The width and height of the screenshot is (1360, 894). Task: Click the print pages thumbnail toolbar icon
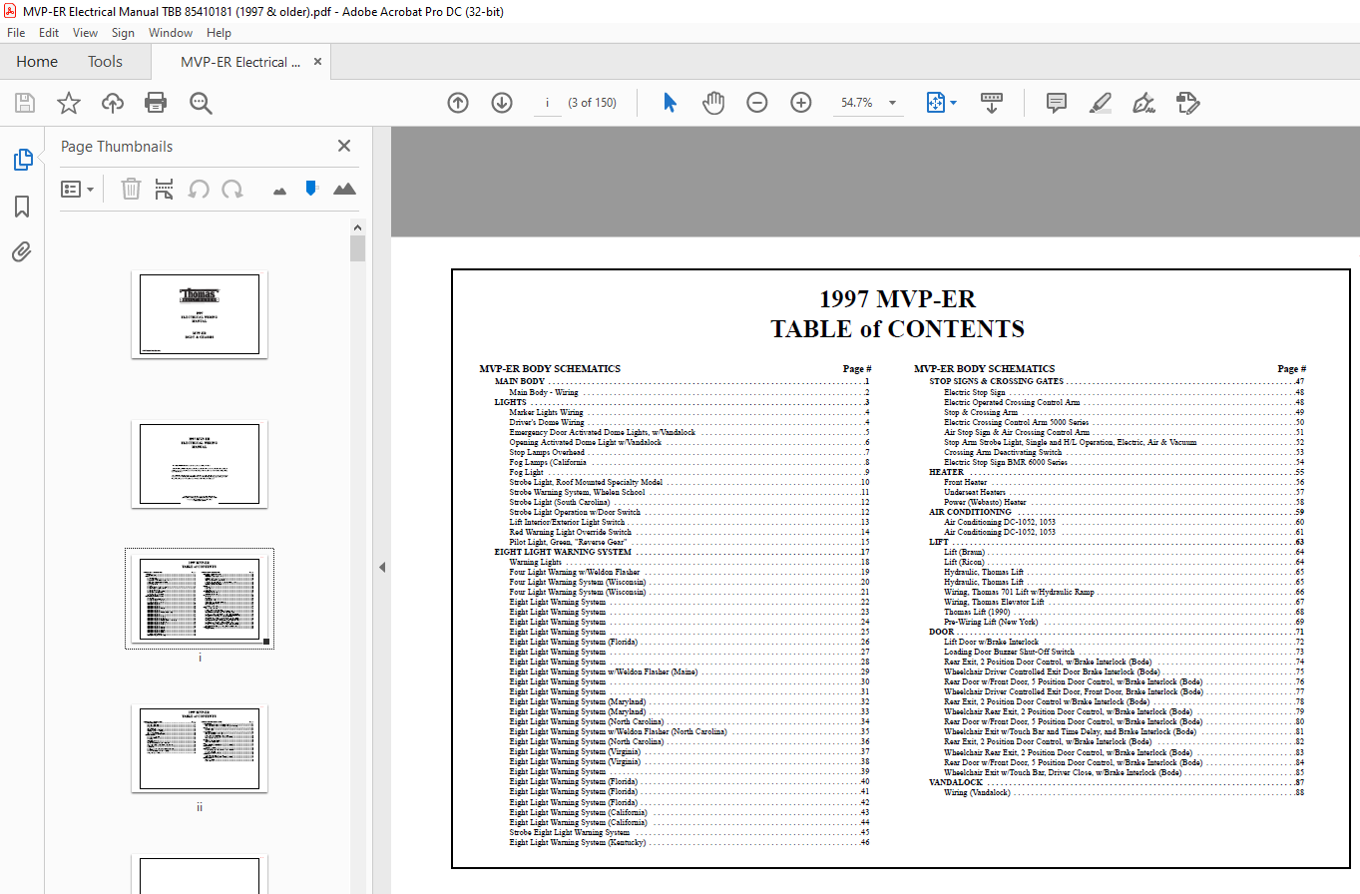(165, 189)
